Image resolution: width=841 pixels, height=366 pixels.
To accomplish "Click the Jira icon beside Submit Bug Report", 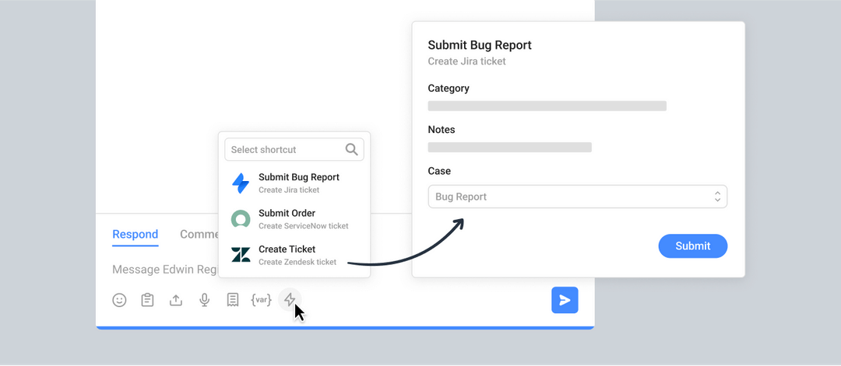I will tap(241, 183).
